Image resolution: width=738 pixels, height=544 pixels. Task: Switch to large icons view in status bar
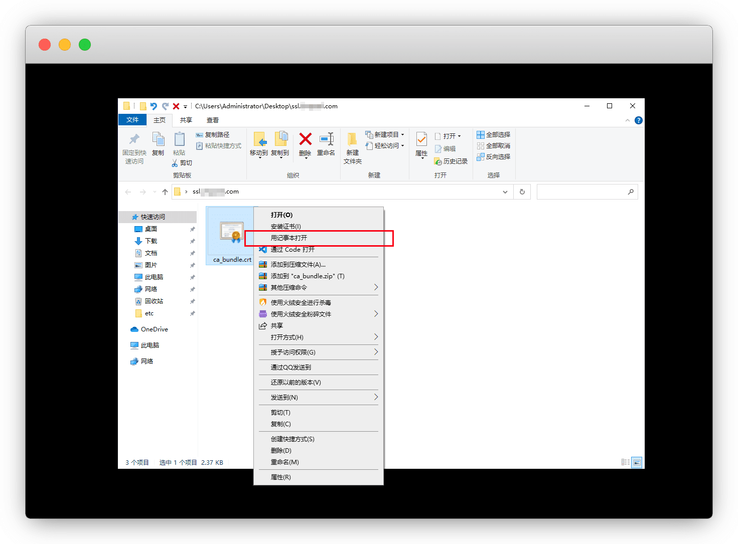tap(637, 462)
